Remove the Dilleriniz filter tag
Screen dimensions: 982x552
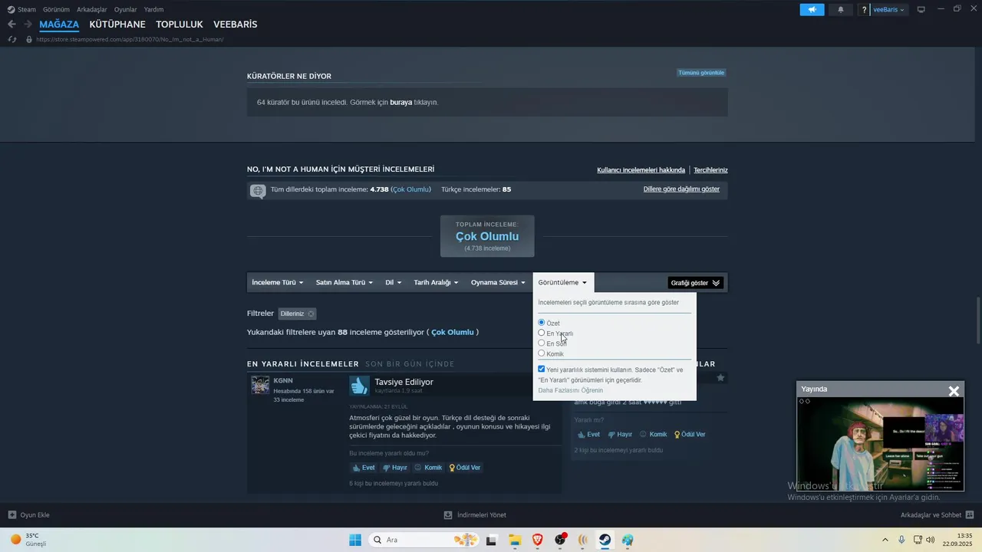coord(311,314)
